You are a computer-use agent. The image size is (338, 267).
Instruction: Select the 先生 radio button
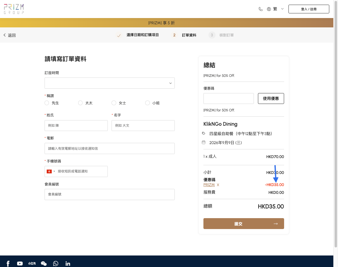click(x=47, y=103)
